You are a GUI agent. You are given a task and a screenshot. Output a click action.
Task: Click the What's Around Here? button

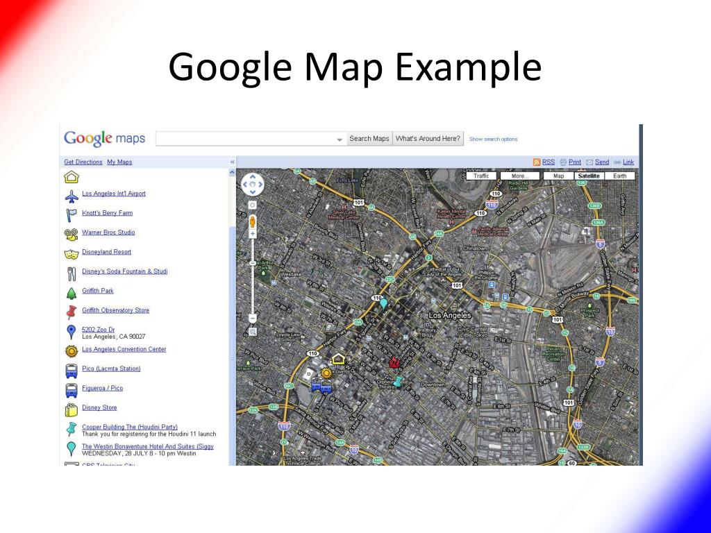click(x=428, y=139)
